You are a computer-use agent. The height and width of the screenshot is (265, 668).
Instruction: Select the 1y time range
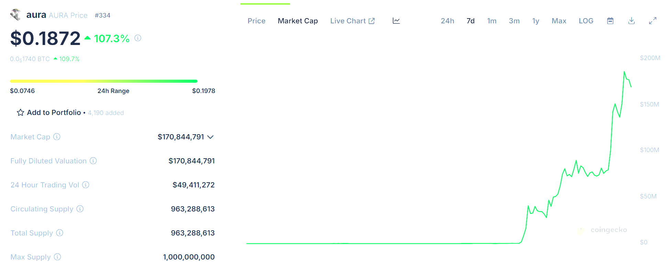coord(536,21)
